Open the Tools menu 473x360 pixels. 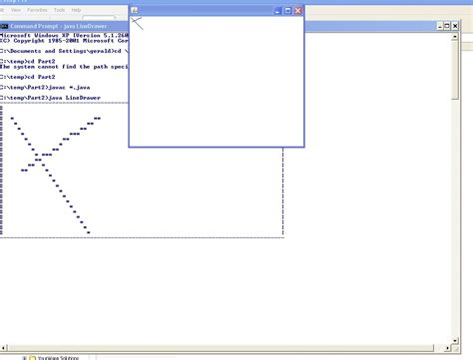(x=59, y=10)
